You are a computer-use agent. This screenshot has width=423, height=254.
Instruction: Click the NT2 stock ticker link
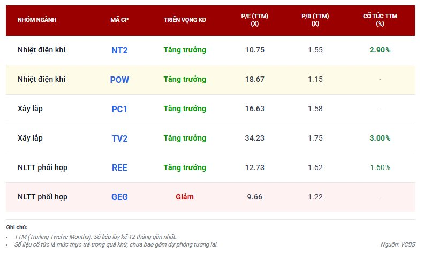(119, 50)
